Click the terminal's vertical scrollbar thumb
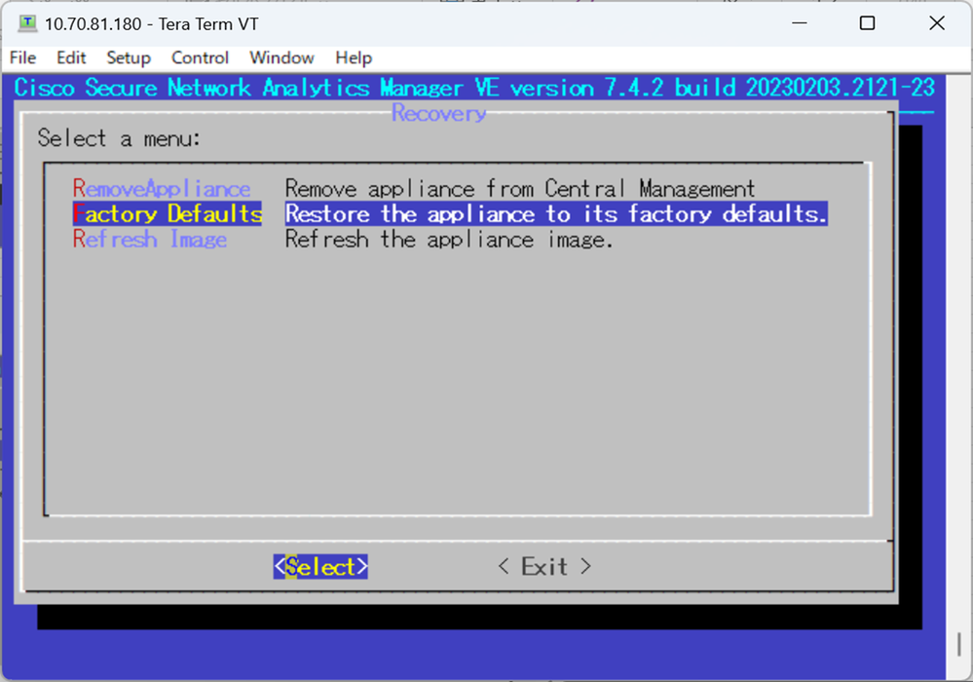 click(959, 644)
